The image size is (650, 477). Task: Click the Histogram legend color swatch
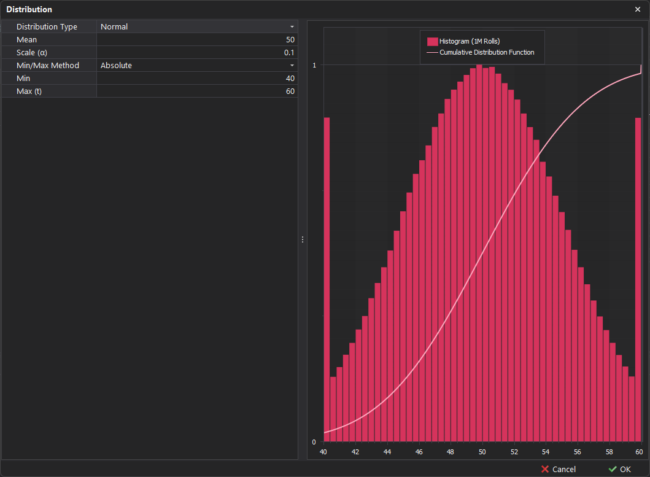pos(432,41)
